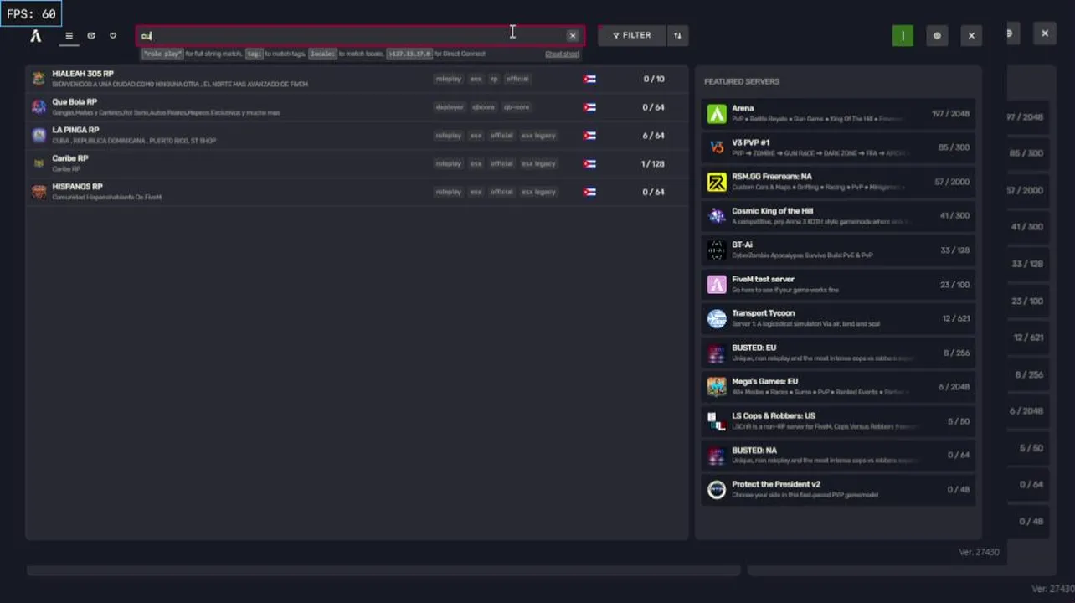Click the Cuba flag on Caribe RP
1075x603 pixels.
click(x=589, y=164)
